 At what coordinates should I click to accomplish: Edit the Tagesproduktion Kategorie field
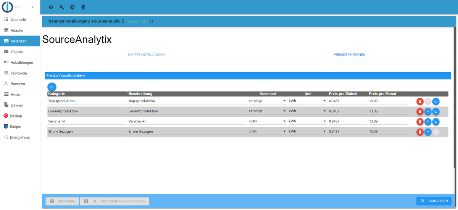tap(87, 101)
